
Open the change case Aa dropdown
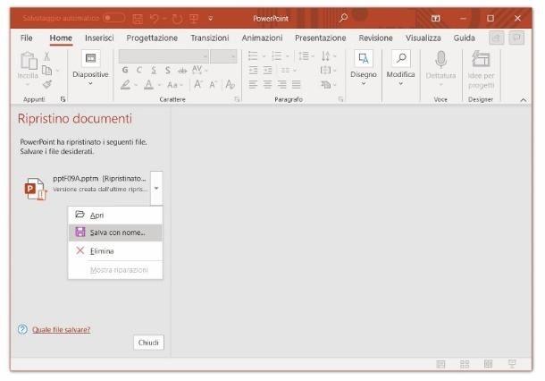[174, 85]
